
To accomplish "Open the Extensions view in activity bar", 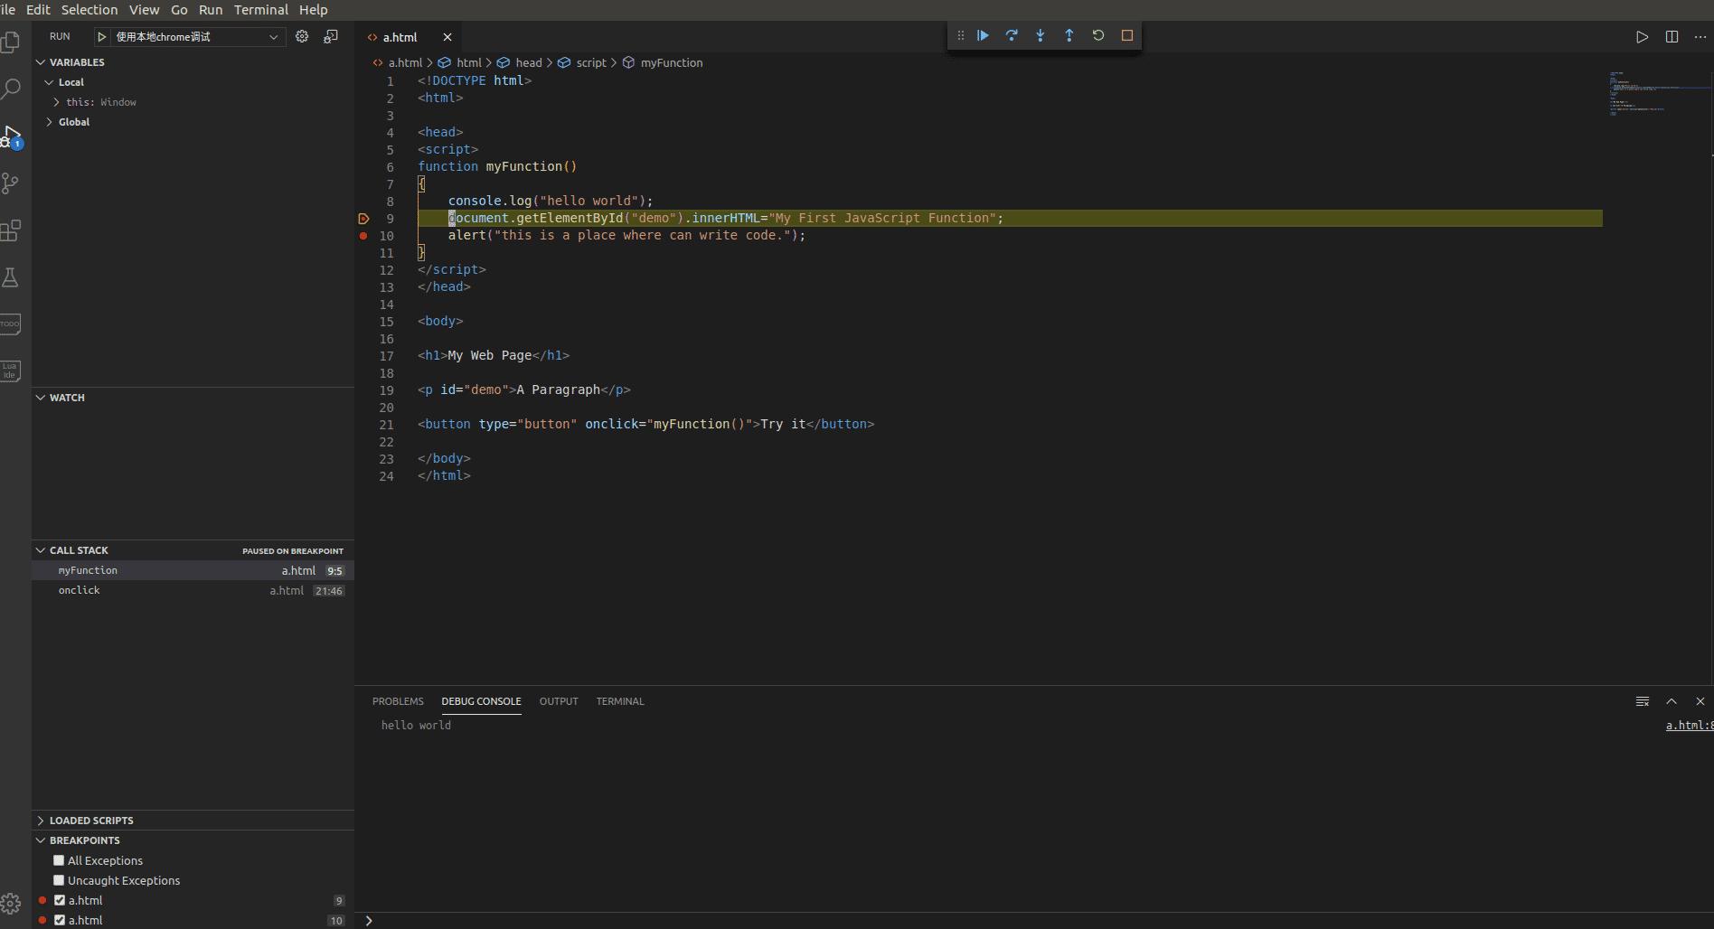I will [x=11, y=230].
